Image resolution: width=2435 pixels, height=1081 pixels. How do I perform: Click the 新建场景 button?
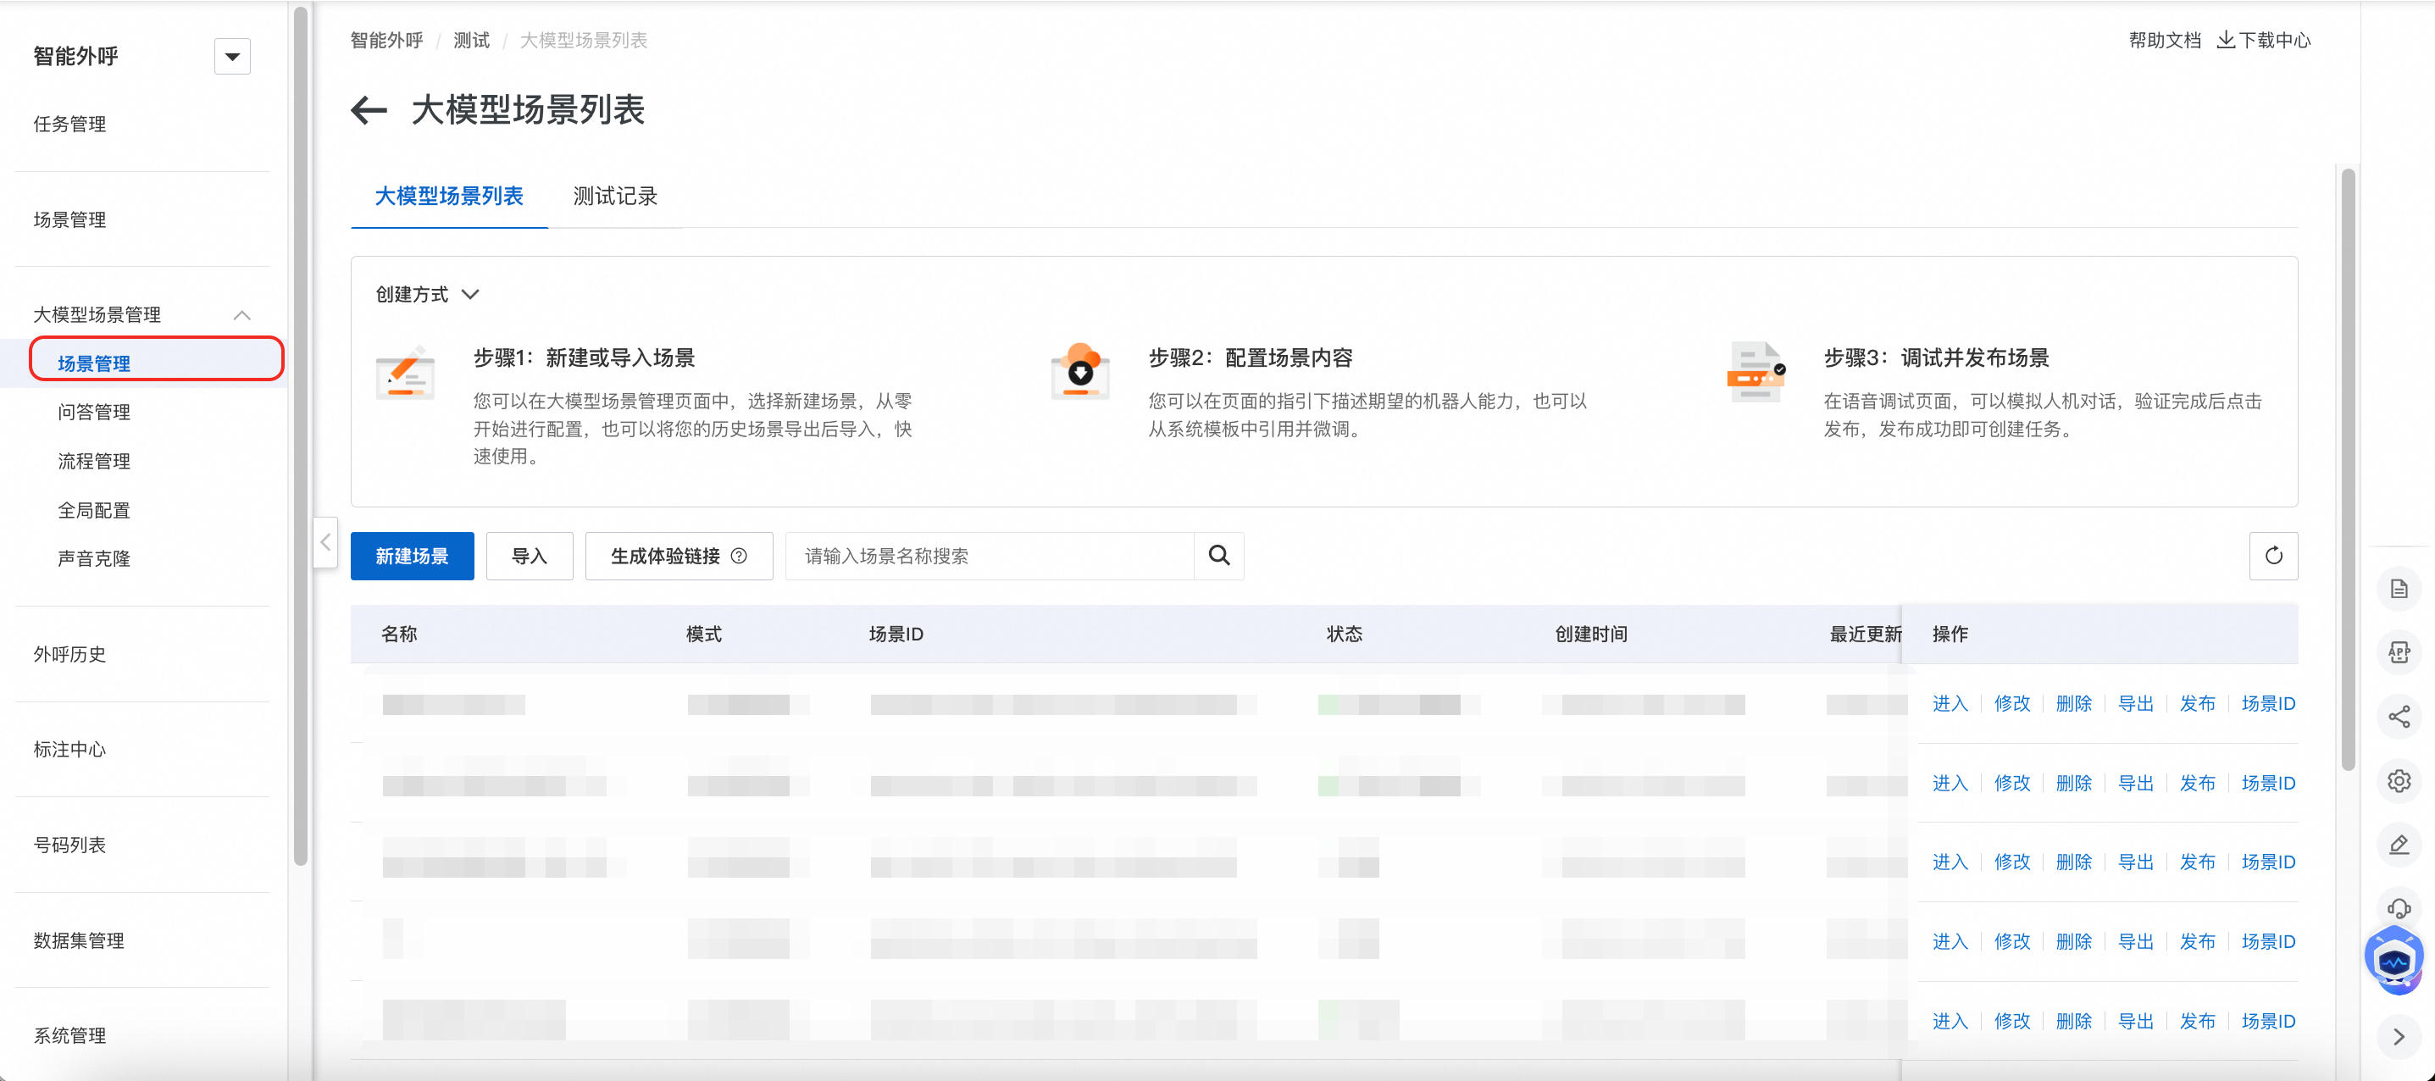(x=411, y=556)
